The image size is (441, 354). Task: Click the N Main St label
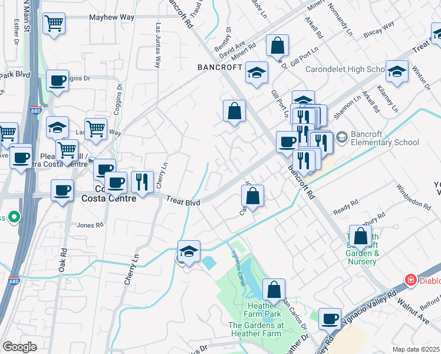click(x=27, y=17)
